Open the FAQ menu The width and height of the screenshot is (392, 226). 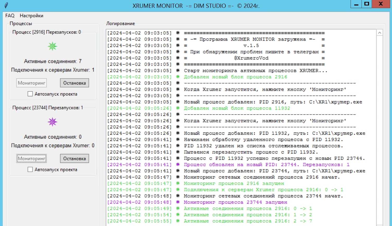(x=10, y=16)
